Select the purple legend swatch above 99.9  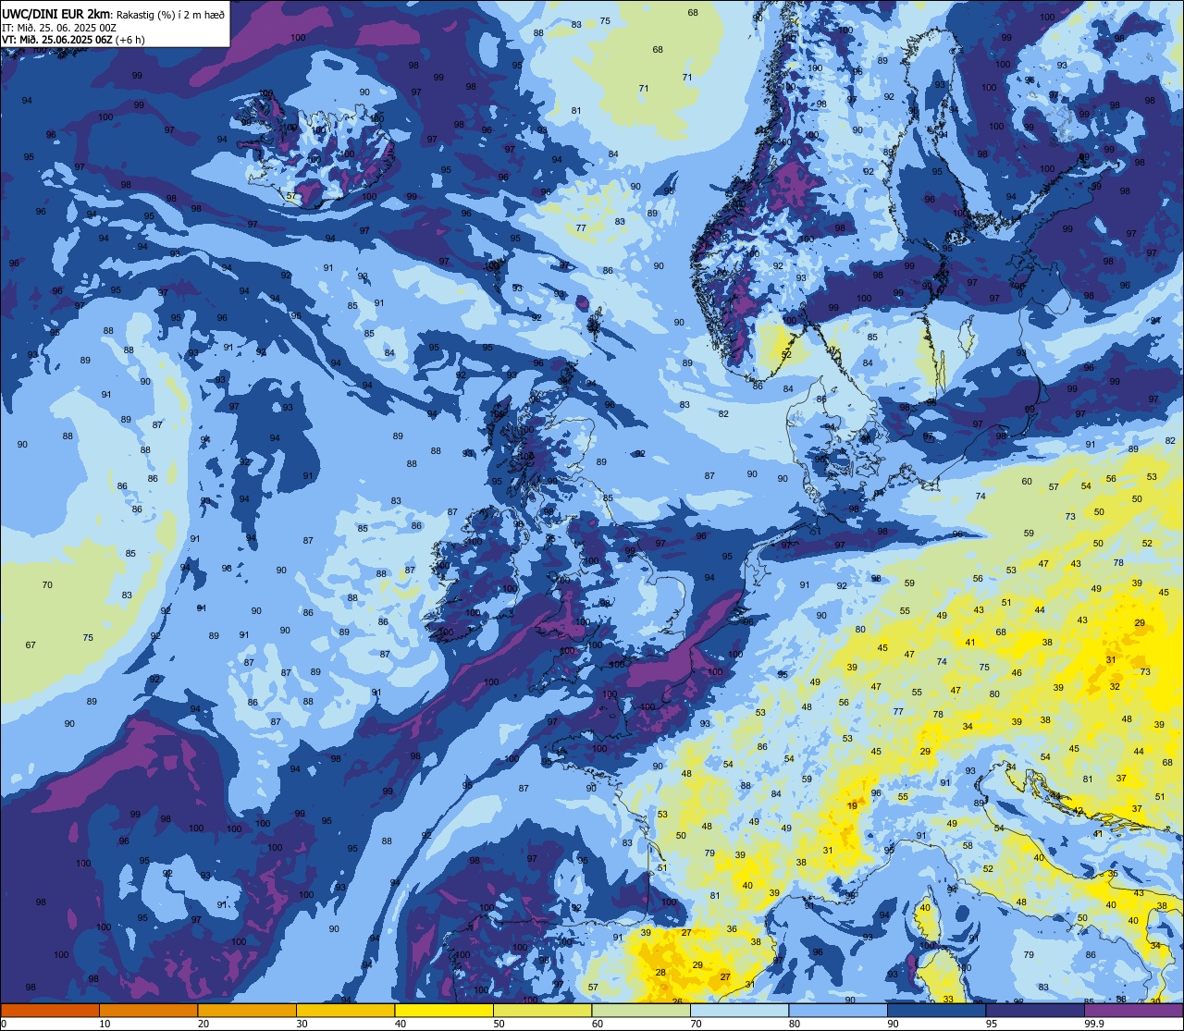[1134, 1010]
